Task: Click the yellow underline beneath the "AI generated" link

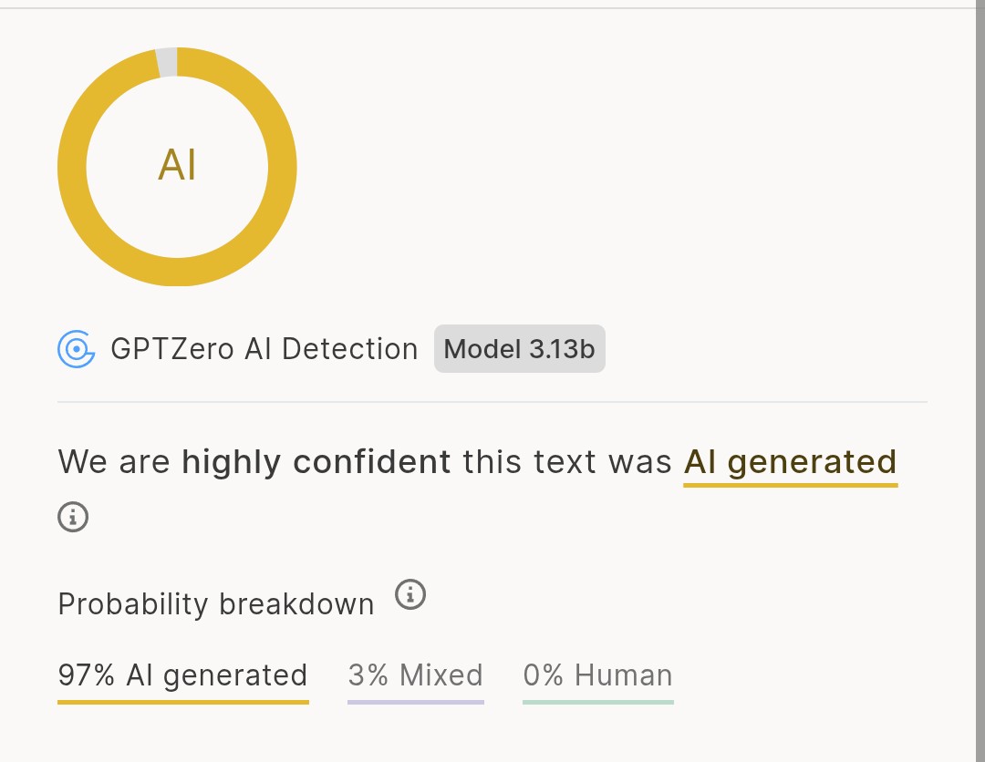Action: [790, 485]
